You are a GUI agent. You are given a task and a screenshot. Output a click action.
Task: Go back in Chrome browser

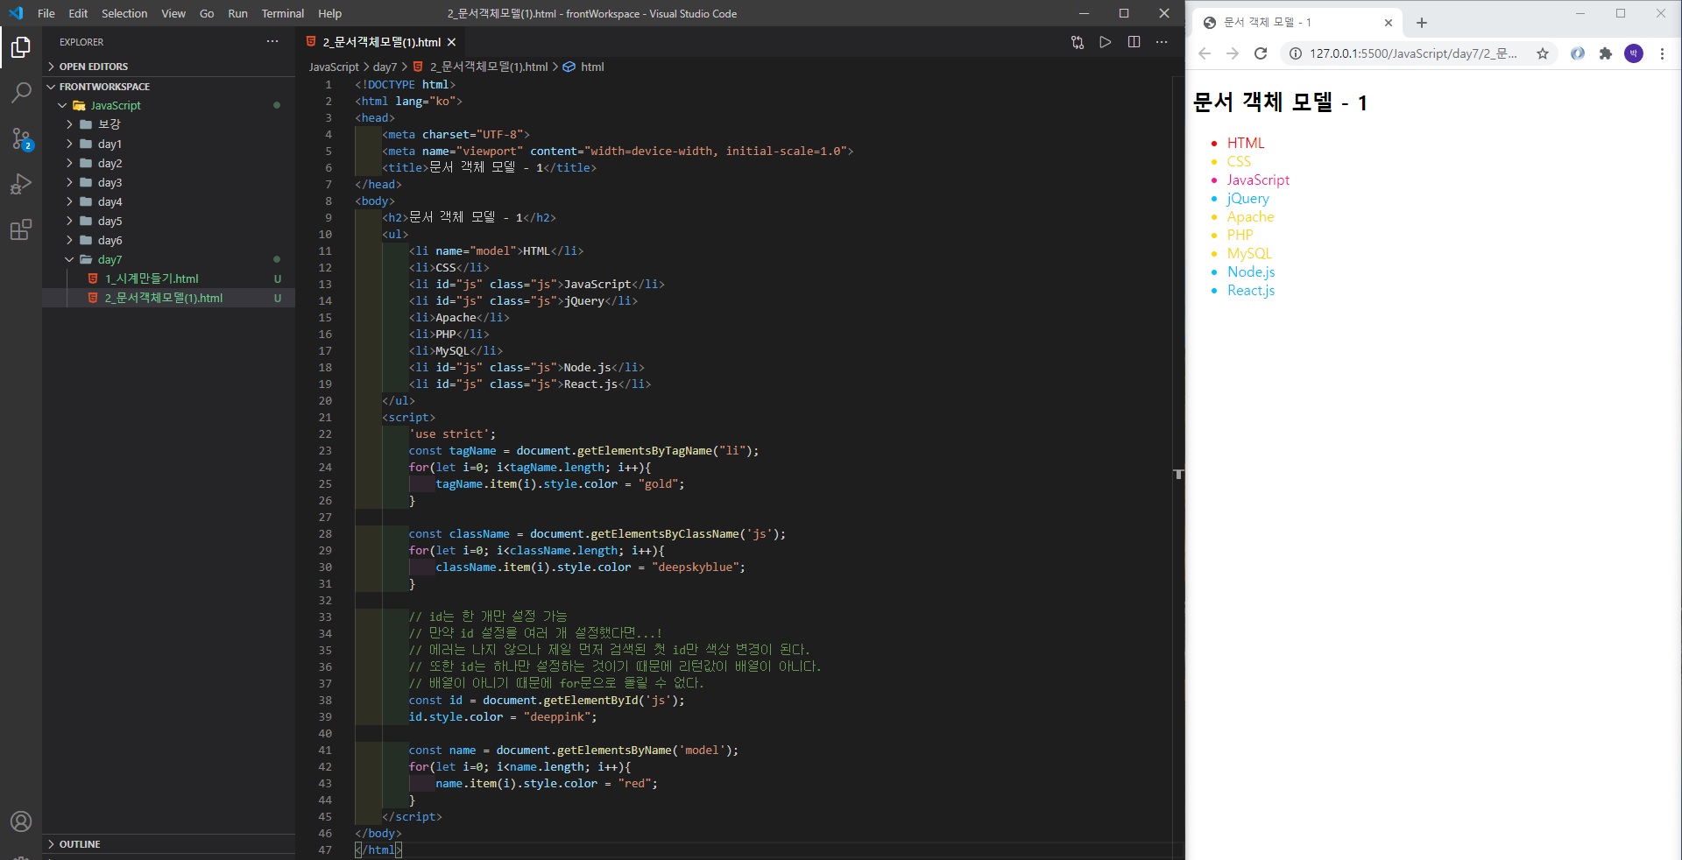click(1205, 53)
